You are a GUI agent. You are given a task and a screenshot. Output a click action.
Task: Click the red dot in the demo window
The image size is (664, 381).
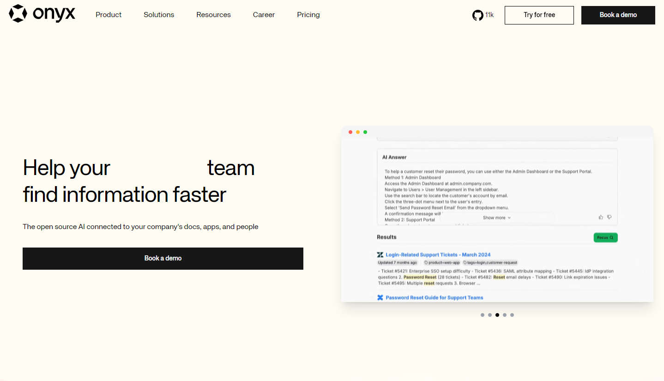click(350, 132)
